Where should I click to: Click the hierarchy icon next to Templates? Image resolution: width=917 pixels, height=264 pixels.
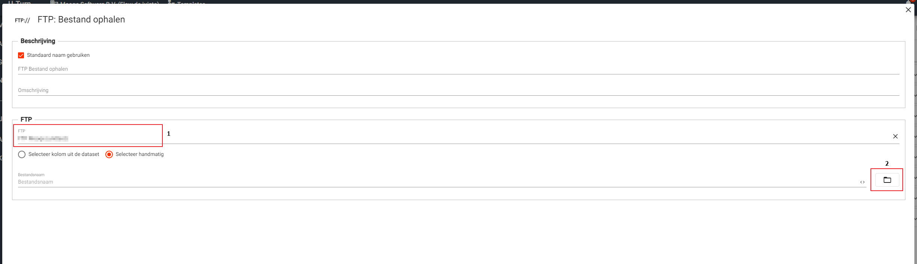[x=171, y=2]
